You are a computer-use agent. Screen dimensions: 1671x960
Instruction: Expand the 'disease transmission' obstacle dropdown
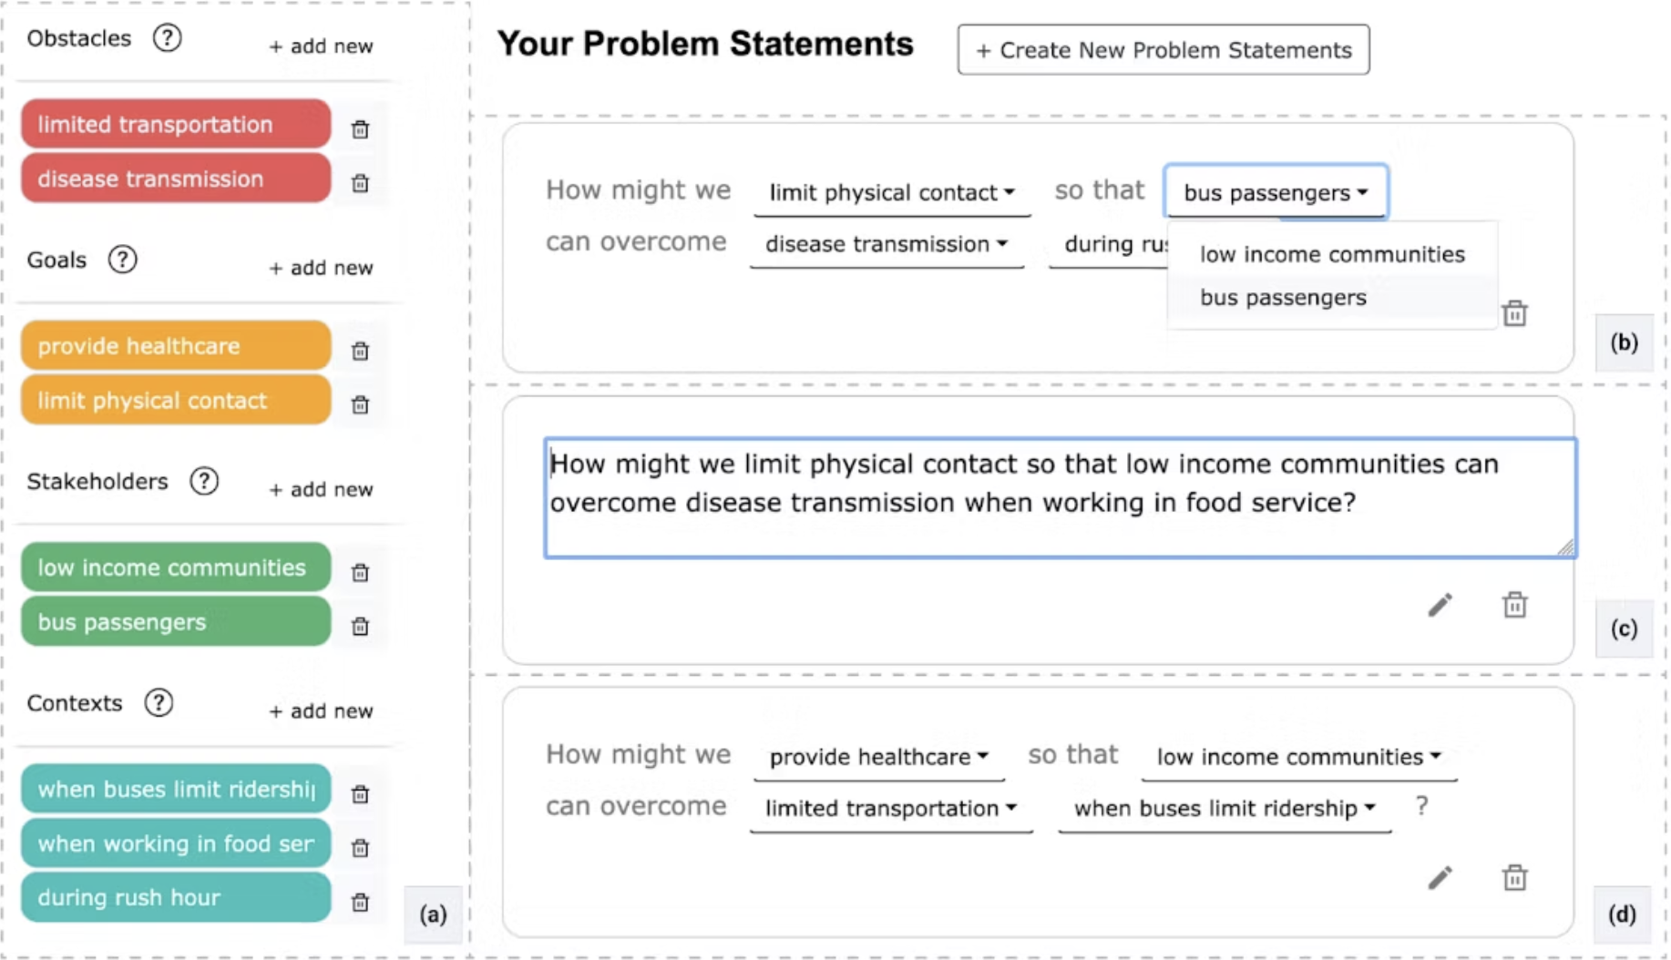tap(886, 244)
